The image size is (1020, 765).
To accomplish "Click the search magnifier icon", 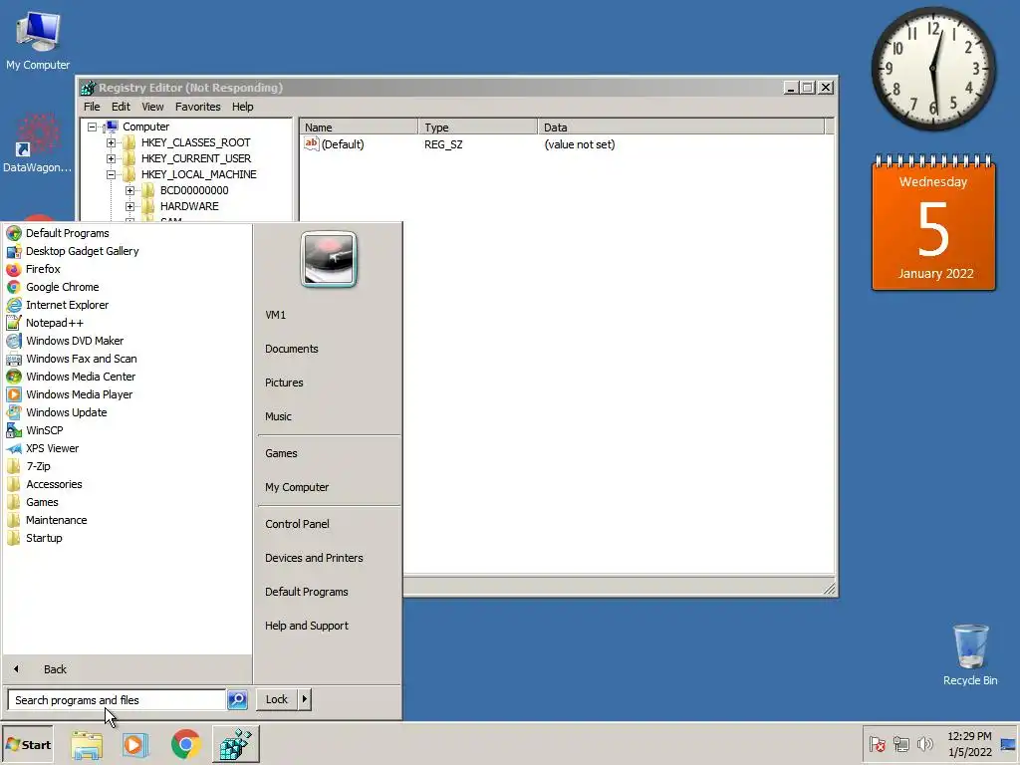I will click(x=237, y=700).
